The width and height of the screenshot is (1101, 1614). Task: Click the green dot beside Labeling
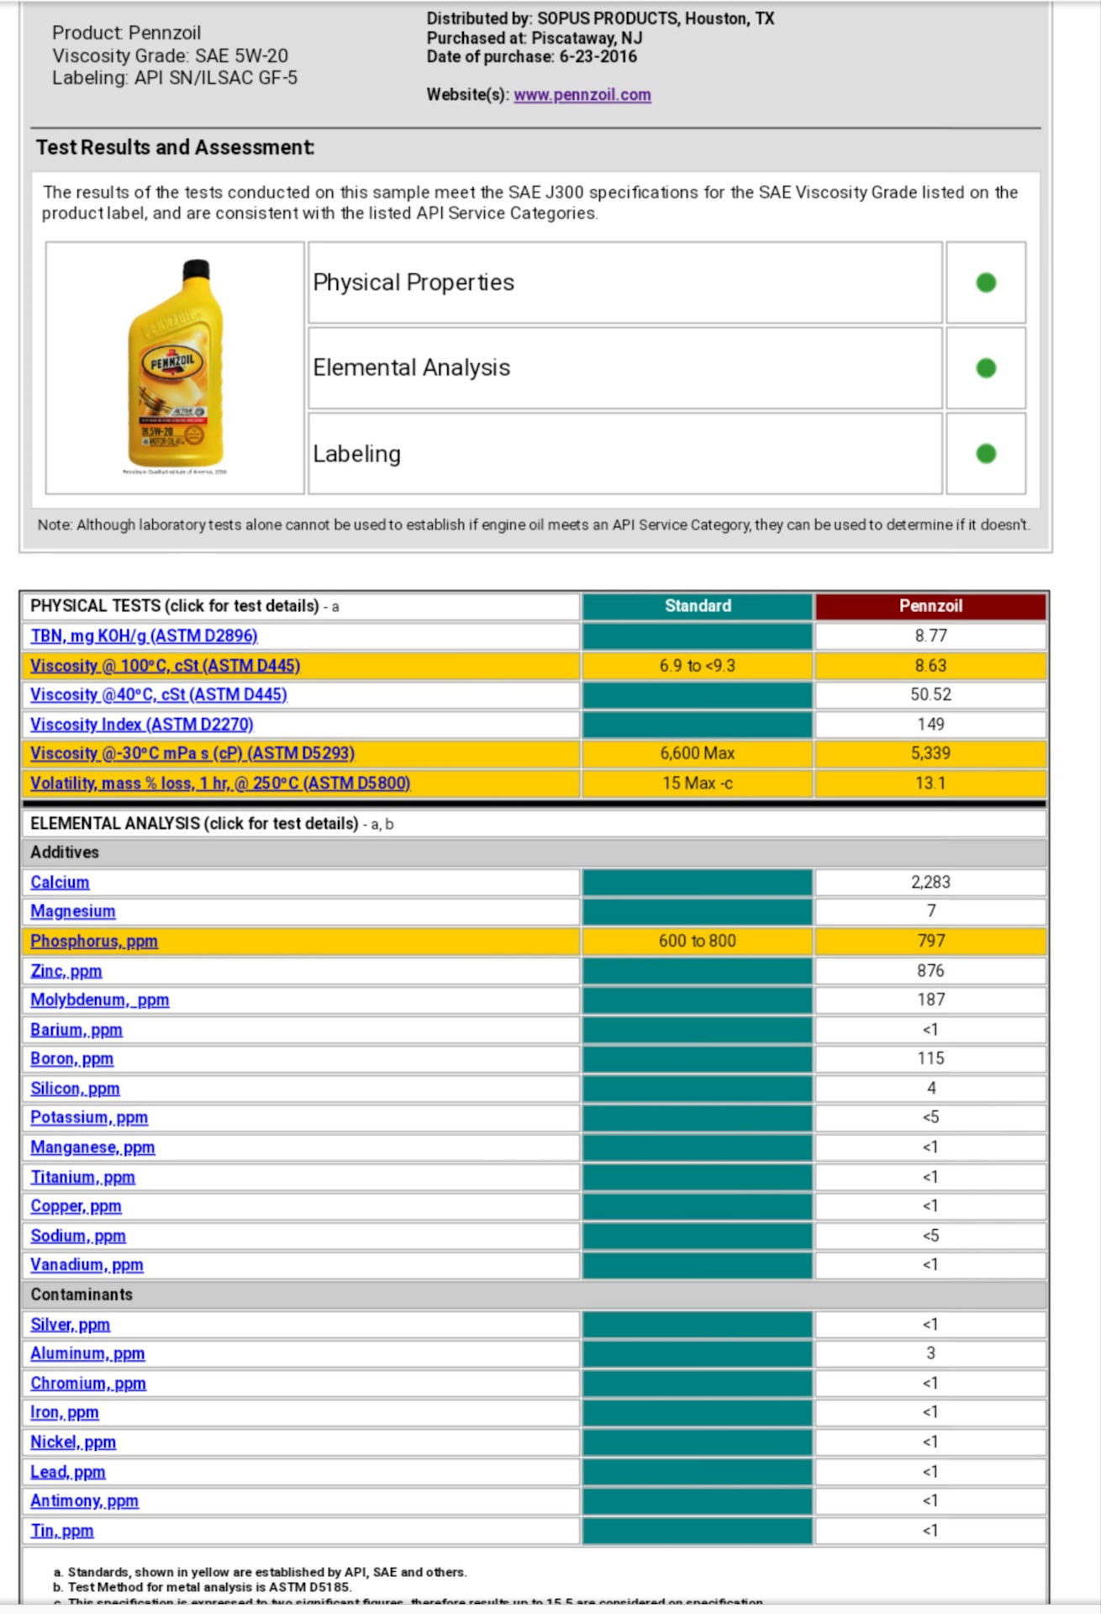click(x=986, y=454)
